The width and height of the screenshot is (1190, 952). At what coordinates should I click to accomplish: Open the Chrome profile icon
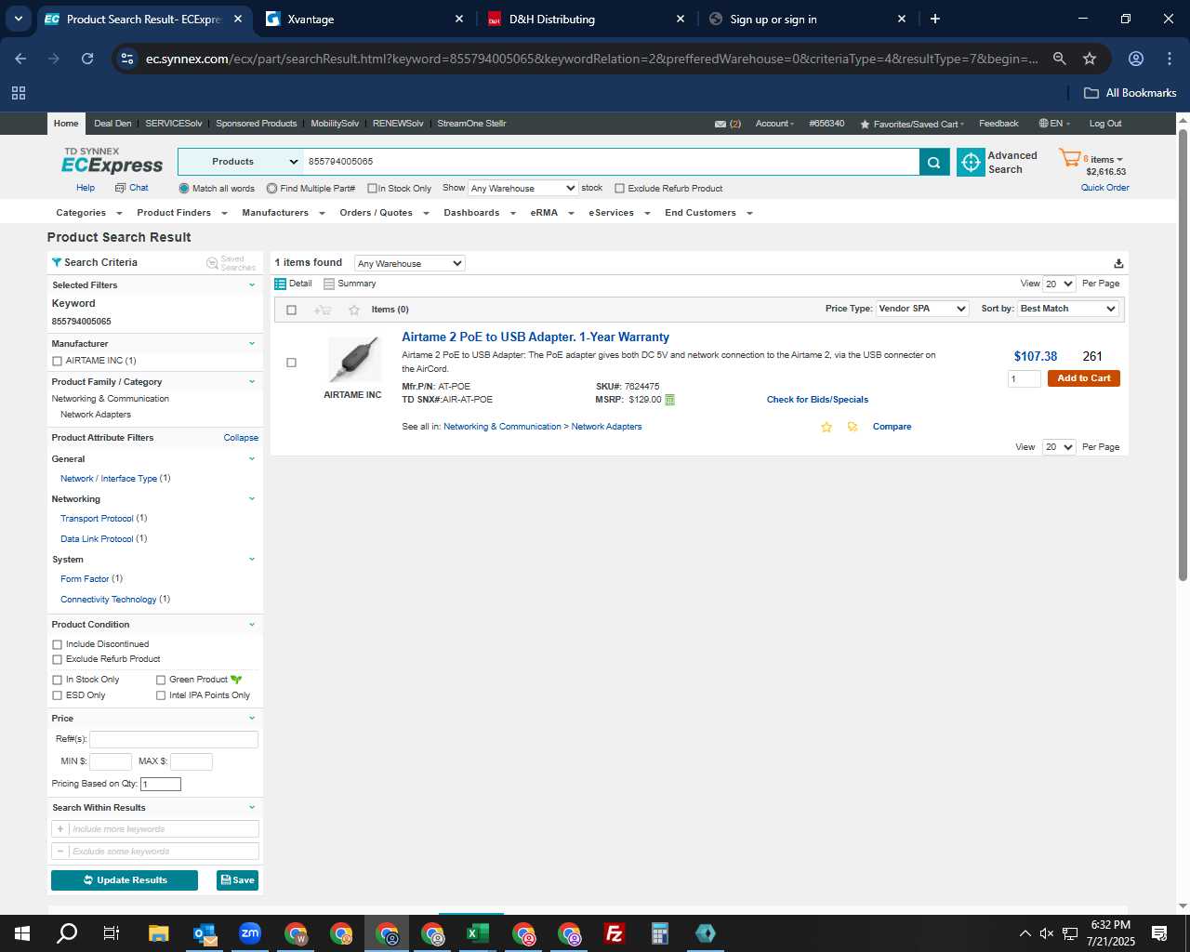click(1136, 59)
